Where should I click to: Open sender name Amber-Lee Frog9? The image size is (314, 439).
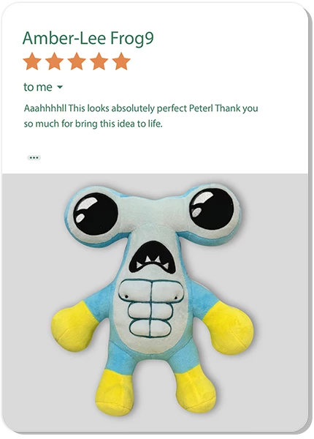(88, 39)
